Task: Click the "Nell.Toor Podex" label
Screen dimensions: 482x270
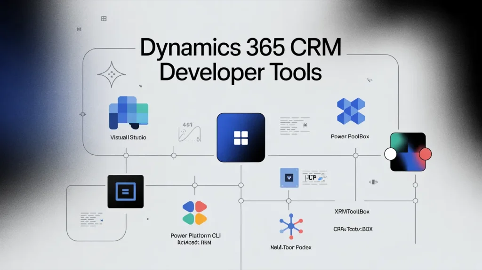Action: tap(291, 247)
